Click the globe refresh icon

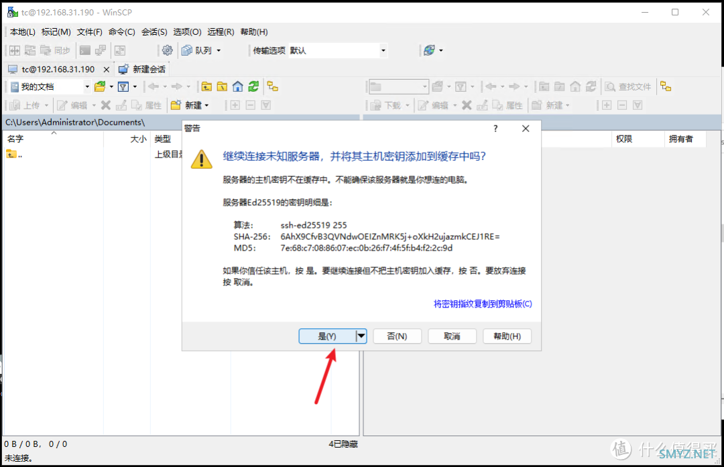[430, 50]
